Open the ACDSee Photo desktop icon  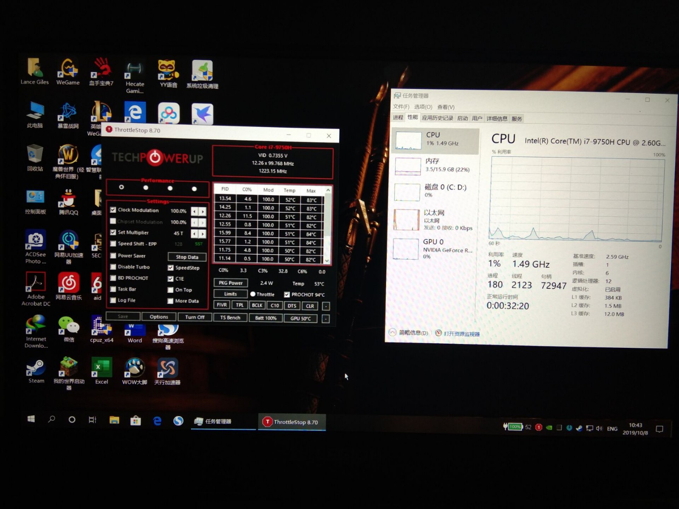click(x=35, y=247)
